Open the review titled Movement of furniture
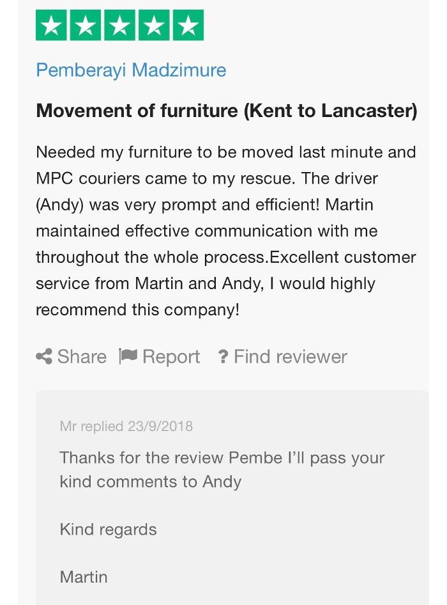The height and width of the screenshot is (605, 447). click(227, 111)
